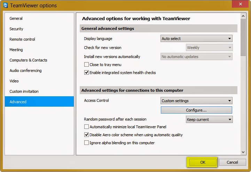Open Install new versions automatically dropdown

click(196, 57)
